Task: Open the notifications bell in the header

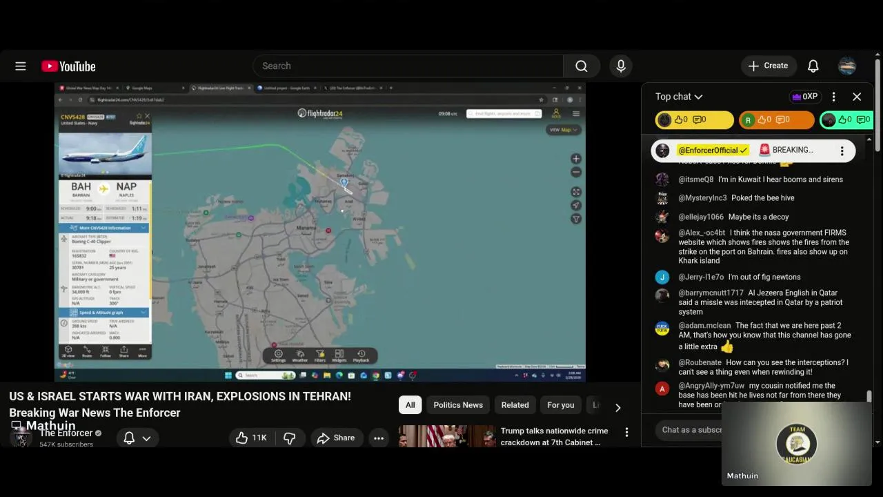Action: pyautogui.click(x=813, y=66)
